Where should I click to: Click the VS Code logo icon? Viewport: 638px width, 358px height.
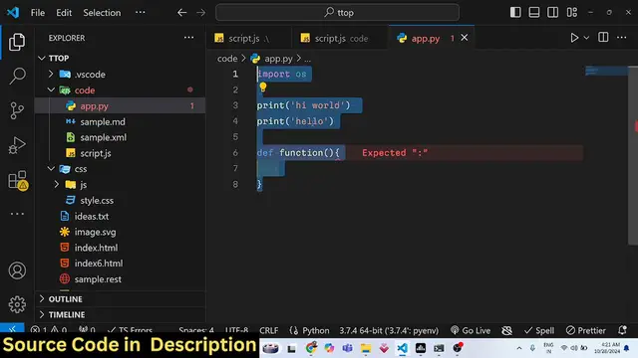point(13,13)
